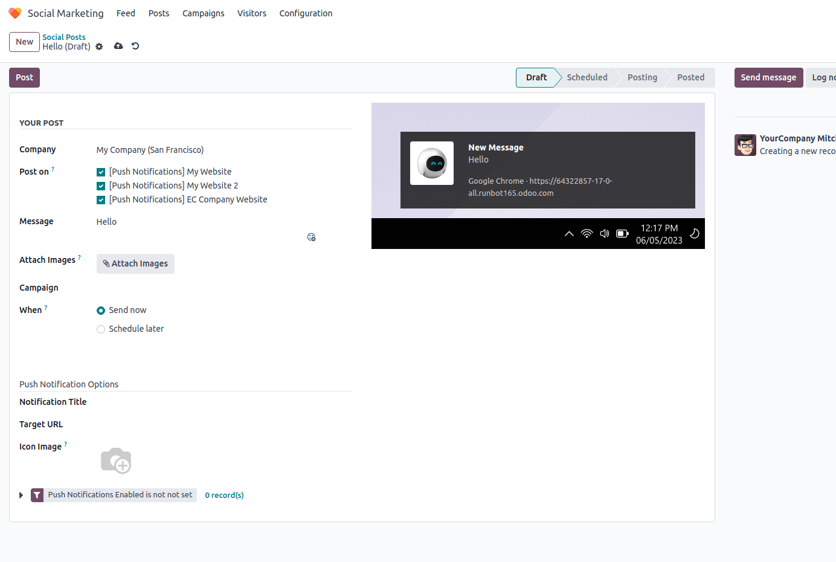Click the purple filter funnel icon
This screenshot has width=836, height=562.
(x=37, y=495)
